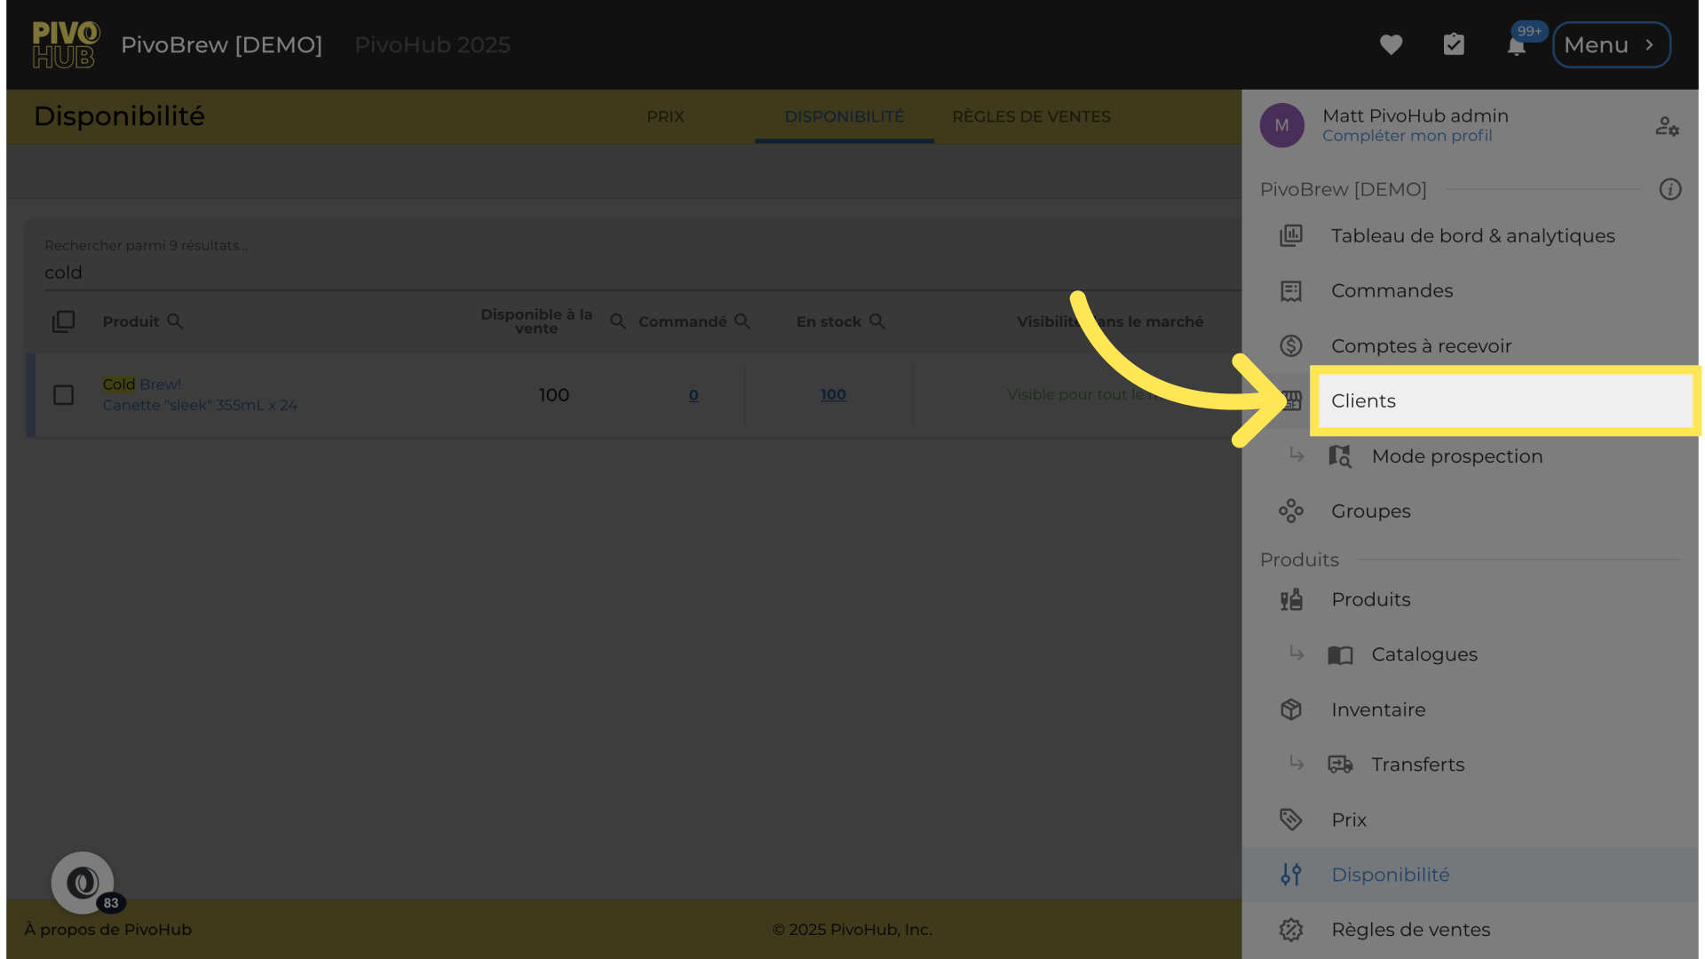Switch to RÈGLES DE VENTES tab
This screenshot has height=959, width=1705.
(x=1031, y=116)
